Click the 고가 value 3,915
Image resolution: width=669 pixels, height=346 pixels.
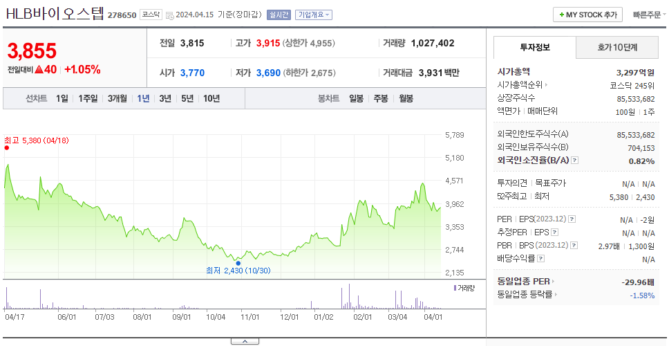[x=268, y=43]
